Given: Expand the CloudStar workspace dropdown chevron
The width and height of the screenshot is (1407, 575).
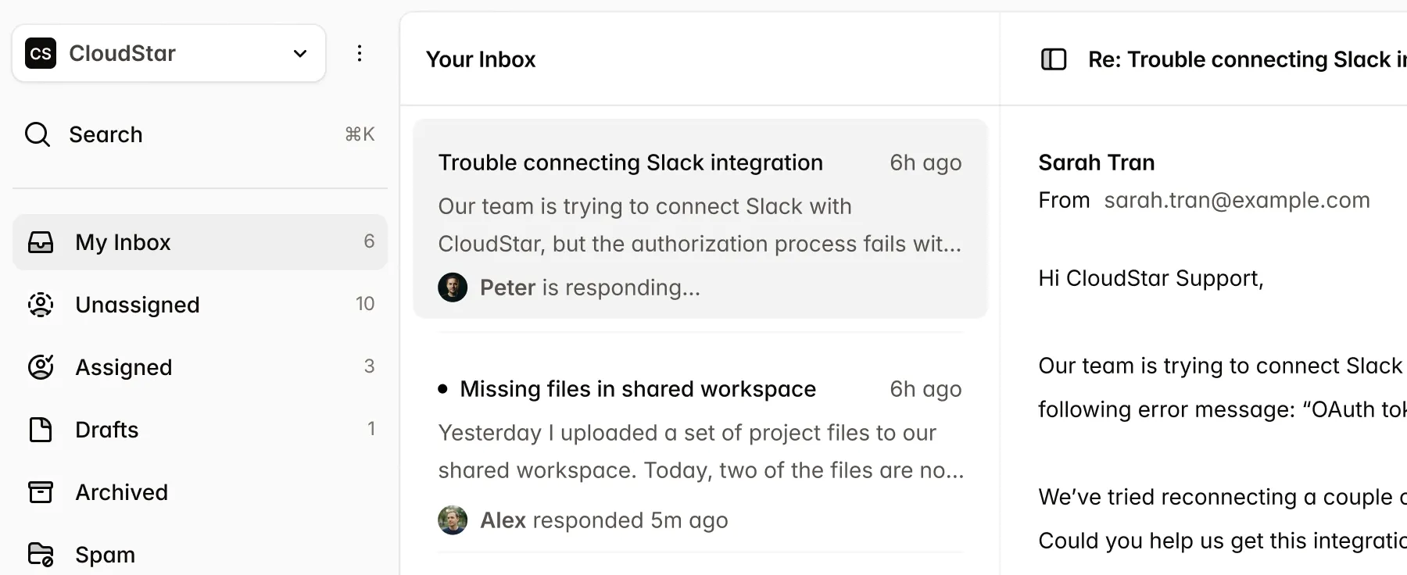Looking at the screenshot, I should click(x=300, y=53).
